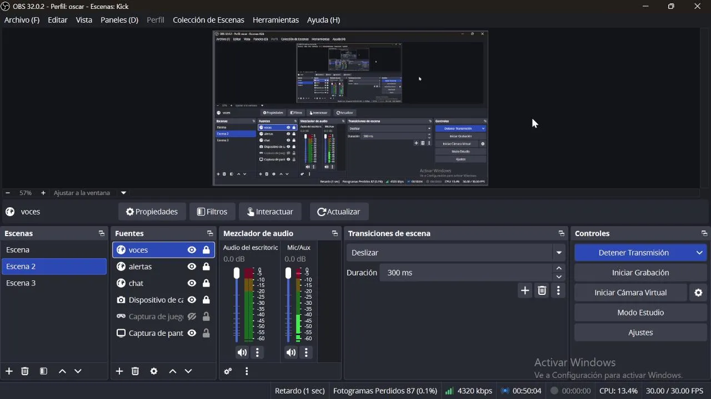Open the Ayuda menu
711x399 pixels.
coord(323,20)
